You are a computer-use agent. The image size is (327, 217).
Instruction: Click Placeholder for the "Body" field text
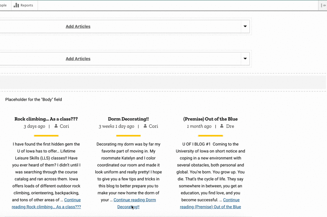(x=34, y=100)
